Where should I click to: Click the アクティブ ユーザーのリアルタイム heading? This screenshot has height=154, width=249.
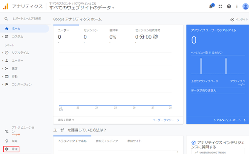coord(214,30)
